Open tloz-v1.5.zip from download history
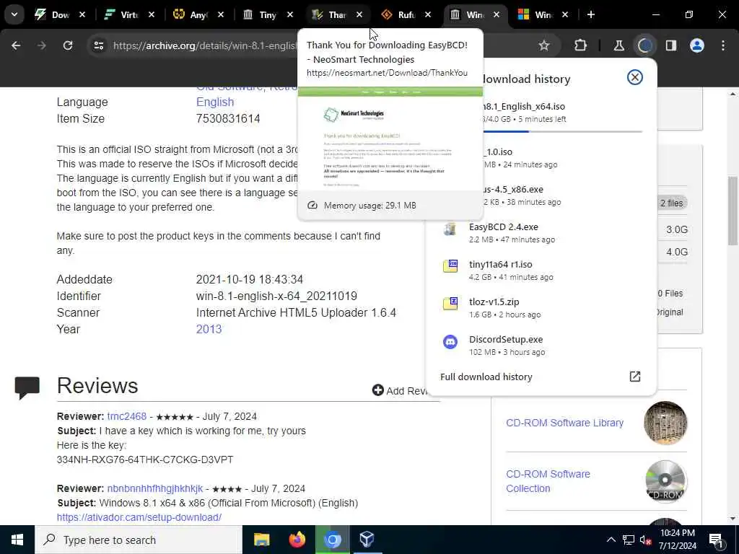The height and width of the screenshot is (554, 739). pos(541,308)
